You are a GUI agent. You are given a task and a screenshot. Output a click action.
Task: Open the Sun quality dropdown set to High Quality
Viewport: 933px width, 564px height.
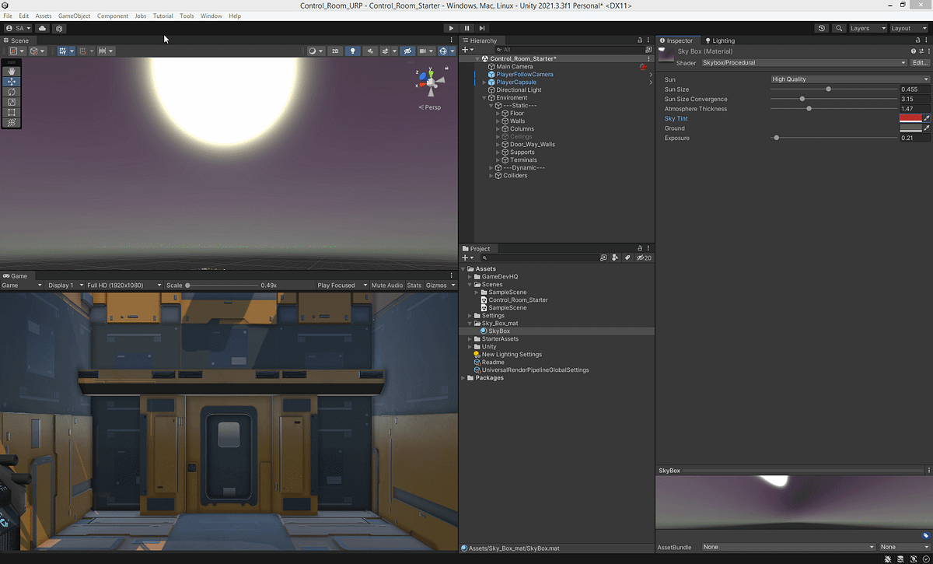coord(847,79)
